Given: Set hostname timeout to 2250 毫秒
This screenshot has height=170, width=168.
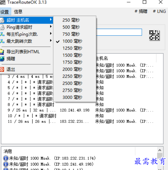Looking at the screenshot, I should pos(75,76).
